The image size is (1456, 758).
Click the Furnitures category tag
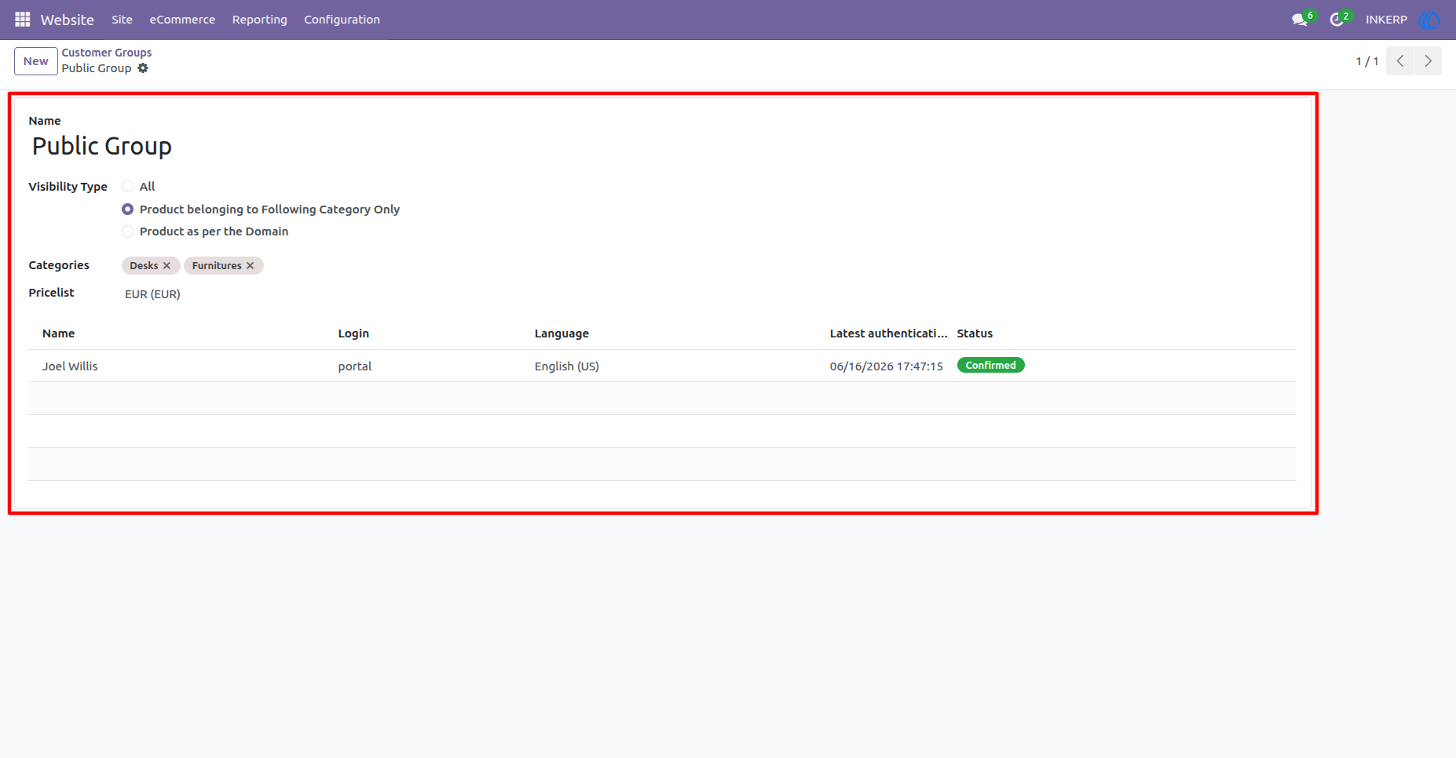point(217,266)
